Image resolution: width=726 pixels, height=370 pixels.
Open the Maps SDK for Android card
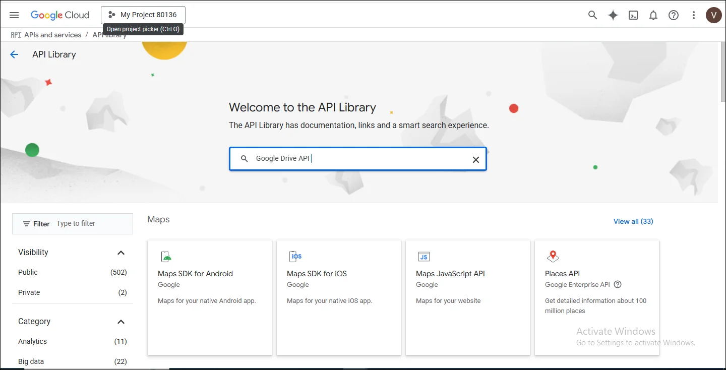210,298
